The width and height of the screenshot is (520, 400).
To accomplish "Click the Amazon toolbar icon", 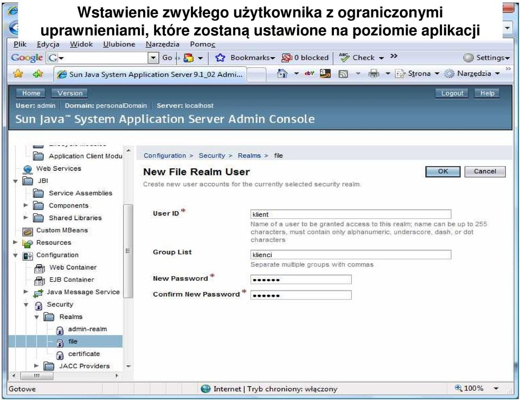I will (x=325, y=73).
